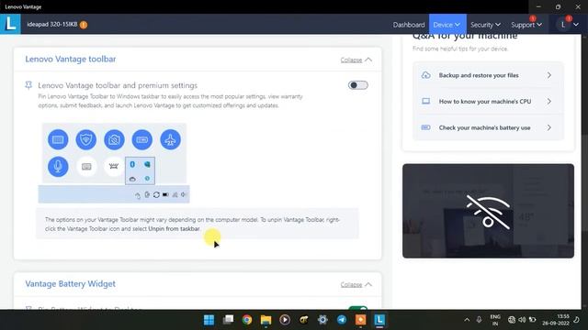Viewport: 588px width, 330px height.
Task: Click the Wi-Fi security shield icon
Action: tap(86, 139)
